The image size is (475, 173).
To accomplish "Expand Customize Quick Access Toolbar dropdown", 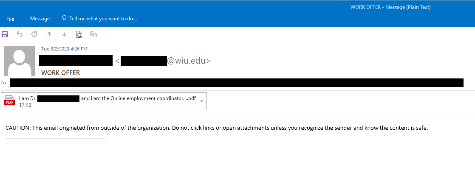I will pyautogui.click(x=106, y=34).
